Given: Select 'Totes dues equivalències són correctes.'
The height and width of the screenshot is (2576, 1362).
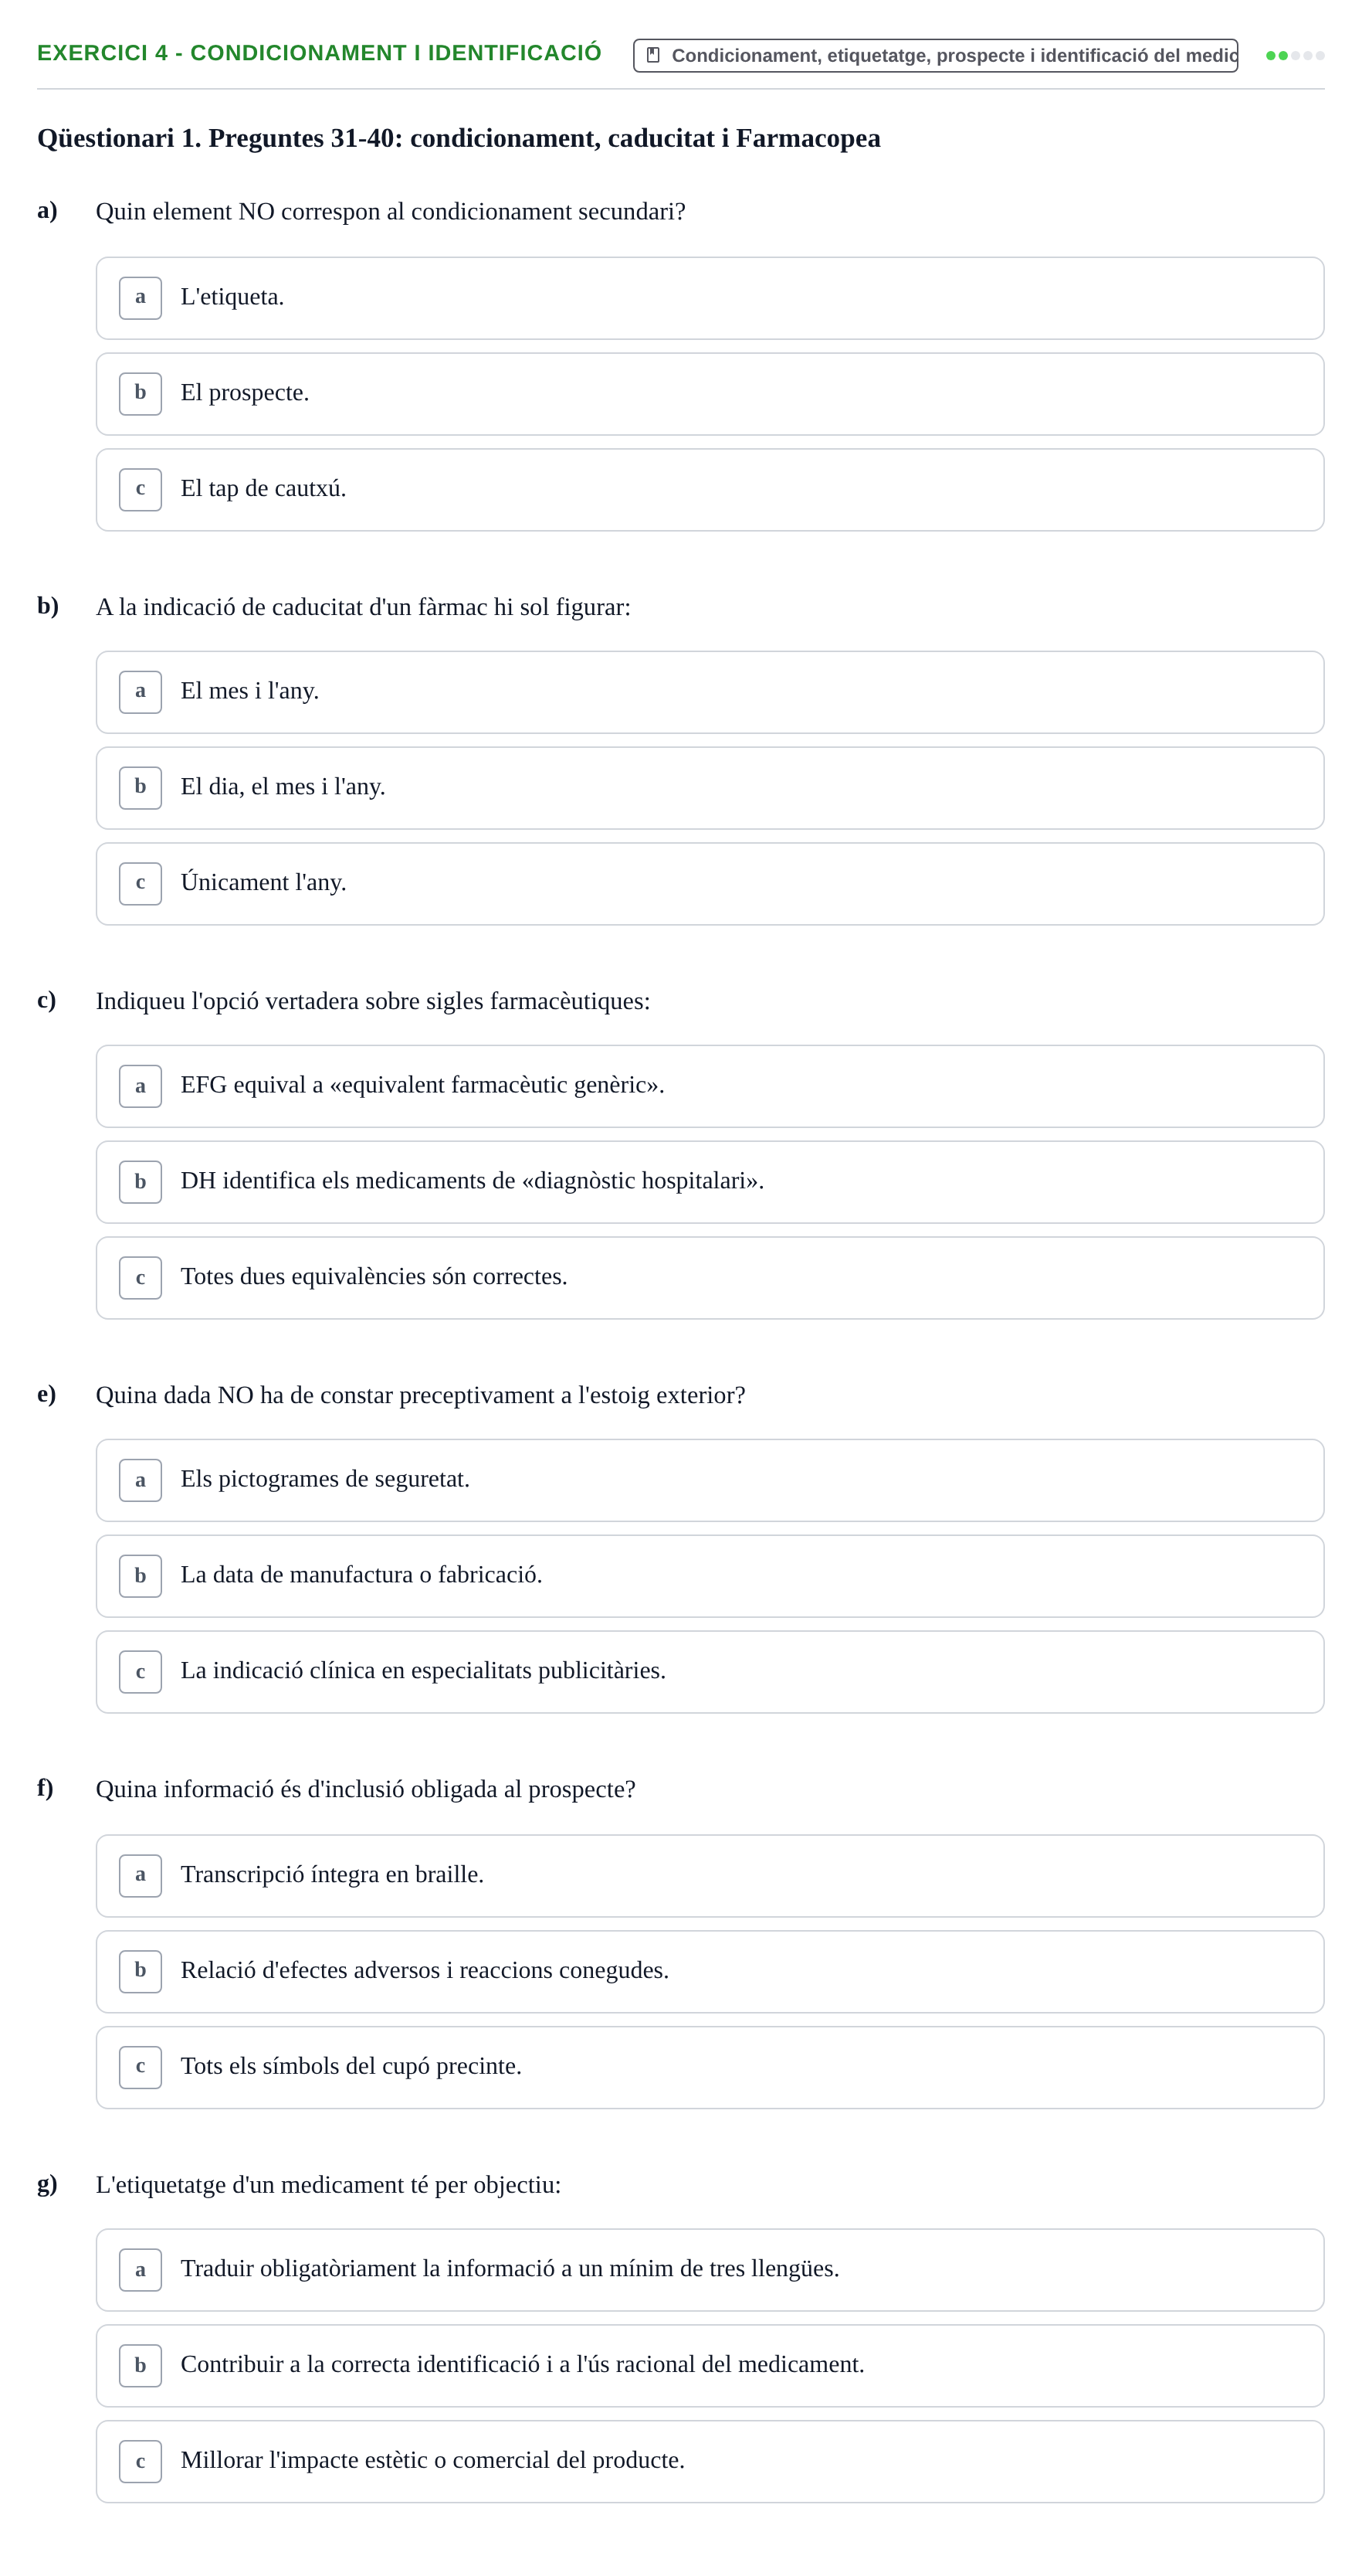Looking at the screenshot, I should 710,1277.
